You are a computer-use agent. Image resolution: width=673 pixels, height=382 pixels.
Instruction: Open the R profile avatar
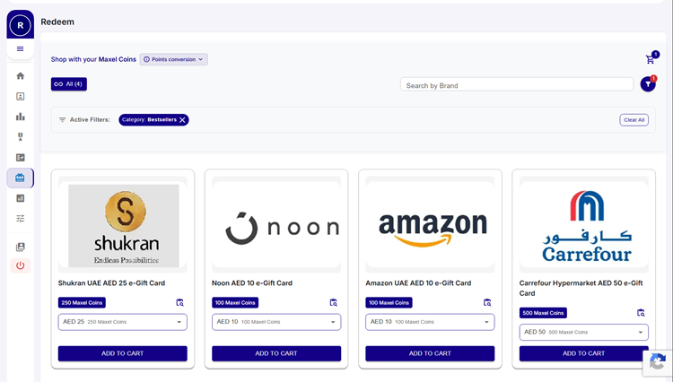[20, 25]
